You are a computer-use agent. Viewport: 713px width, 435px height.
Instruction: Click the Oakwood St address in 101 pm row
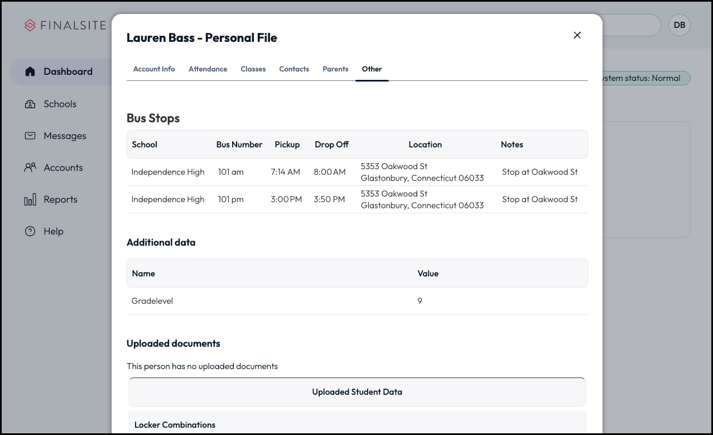422,199
